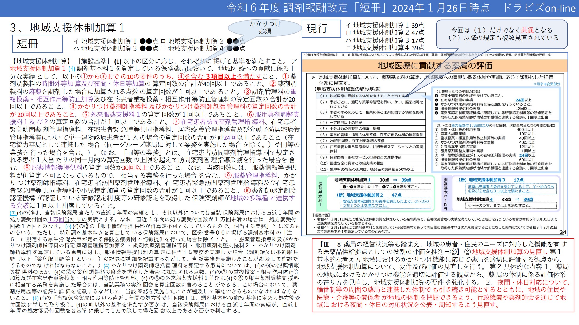This screenshot has width=579, height=325.
Task: Click the callout starting '今回は(1)だけでなく共通となる'
Action: pos(501,34)
